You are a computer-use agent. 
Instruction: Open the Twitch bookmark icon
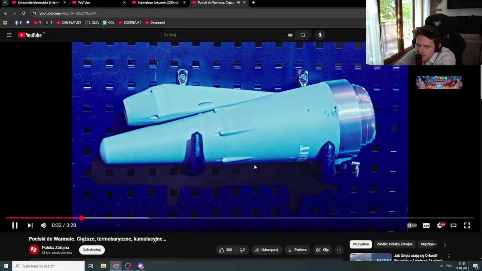coord(27,23)
